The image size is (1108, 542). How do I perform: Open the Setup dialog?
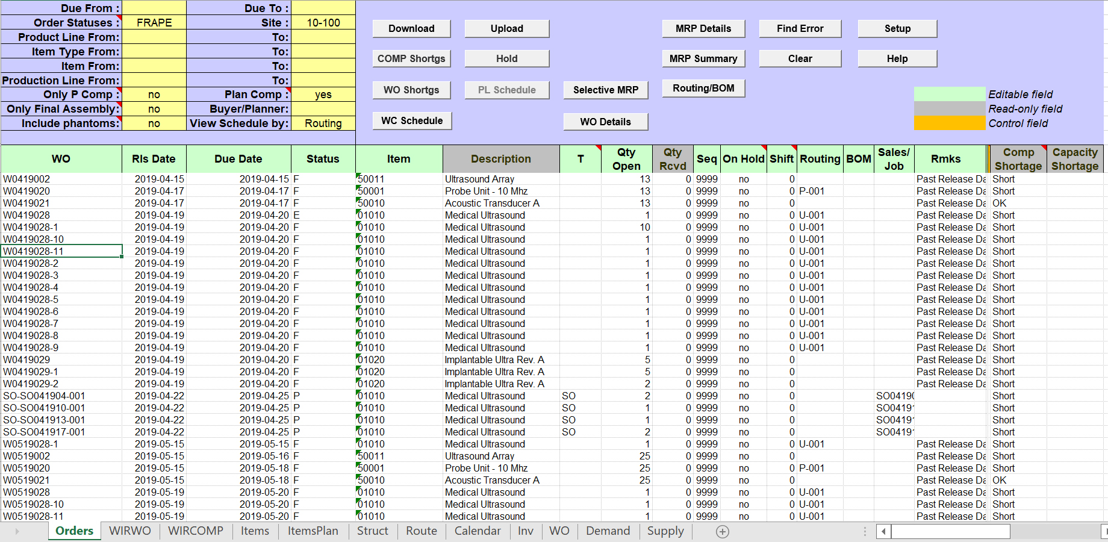(897, 28)
